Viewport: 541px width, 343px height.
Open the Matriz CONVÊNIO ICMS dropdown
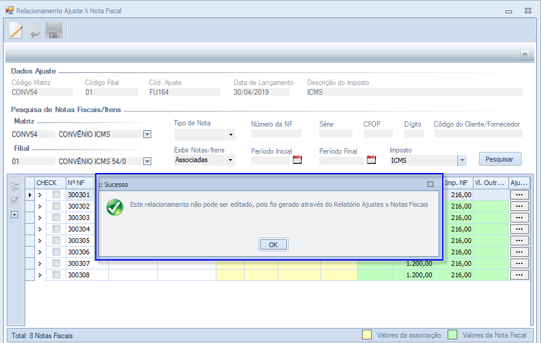point(147,134)
